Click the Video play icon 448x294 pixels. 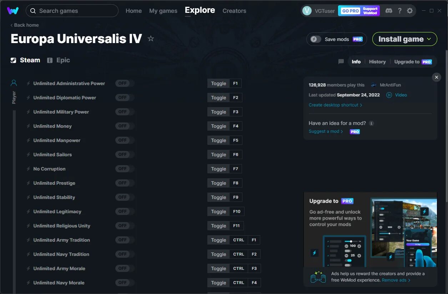pos(389,95)
